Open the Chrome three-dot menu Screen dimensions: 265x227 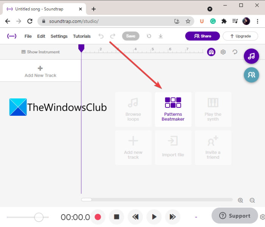pyautogui.click(x=257, y=21)
